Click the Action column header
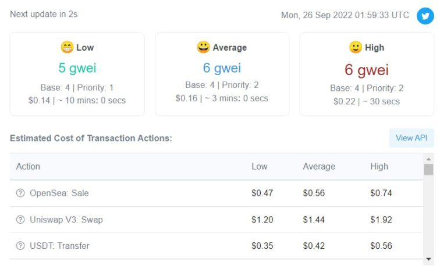This screenshot has height=268, width=447. tap(28, 167)
